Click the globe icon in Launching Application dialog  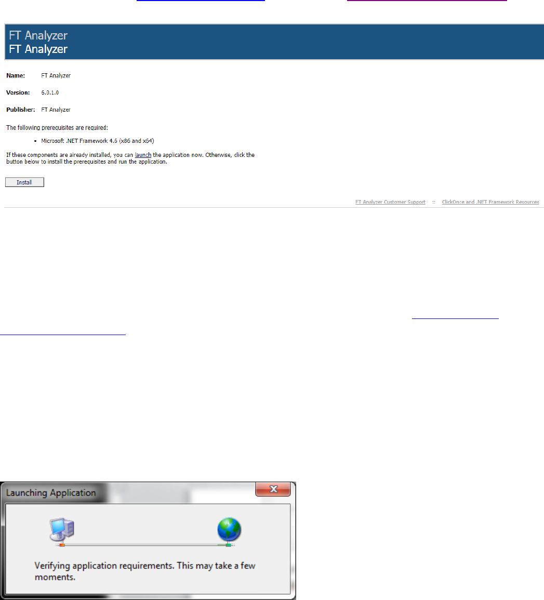click(229, 529)
